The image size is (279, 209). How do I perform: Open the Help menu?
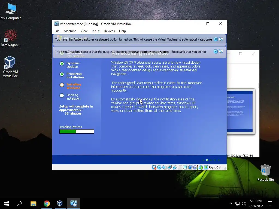(x=122, y=31)
